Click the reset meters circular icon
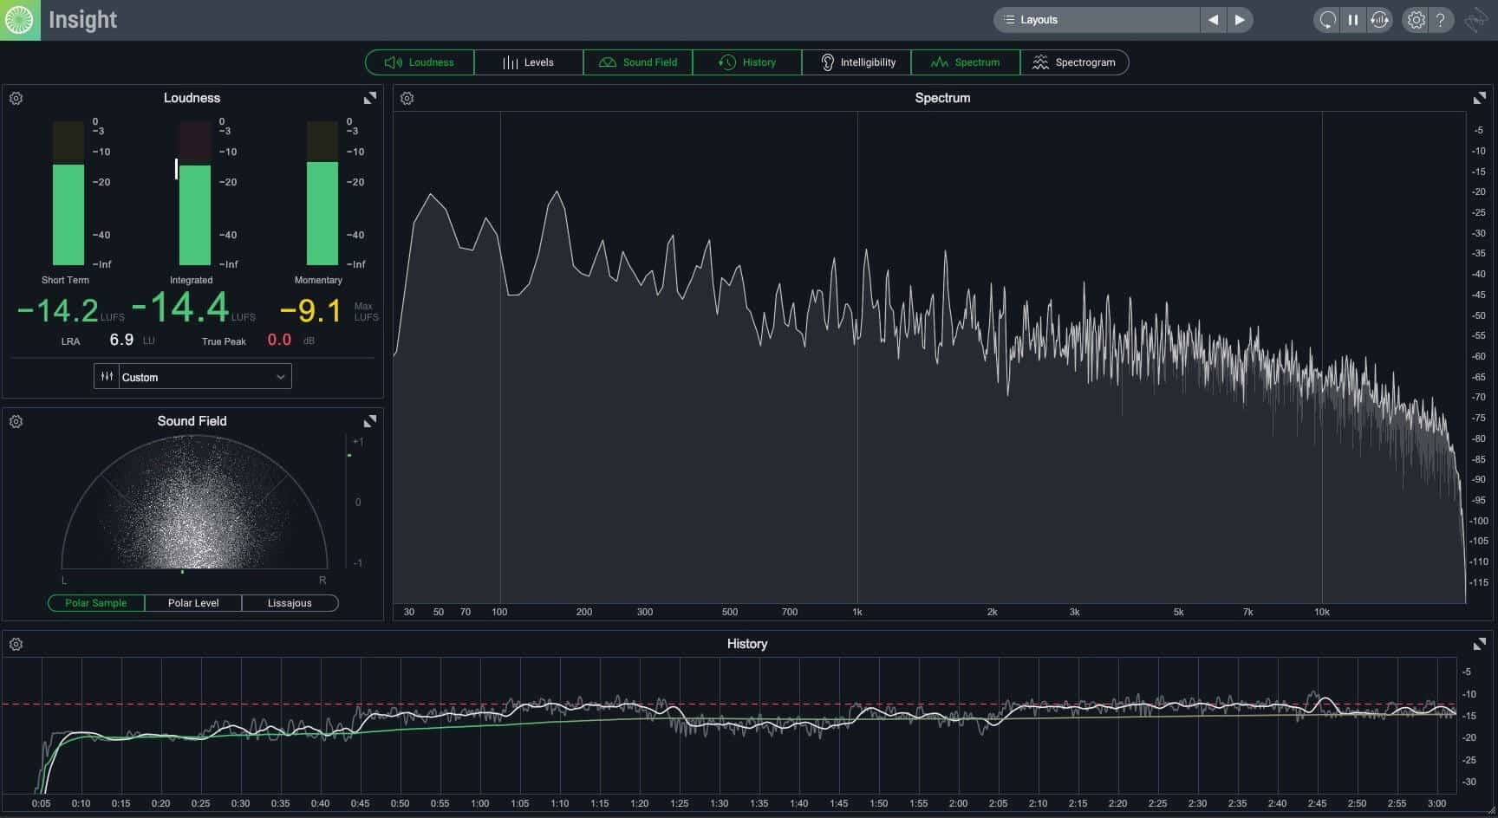 (x=1327, y=20)
